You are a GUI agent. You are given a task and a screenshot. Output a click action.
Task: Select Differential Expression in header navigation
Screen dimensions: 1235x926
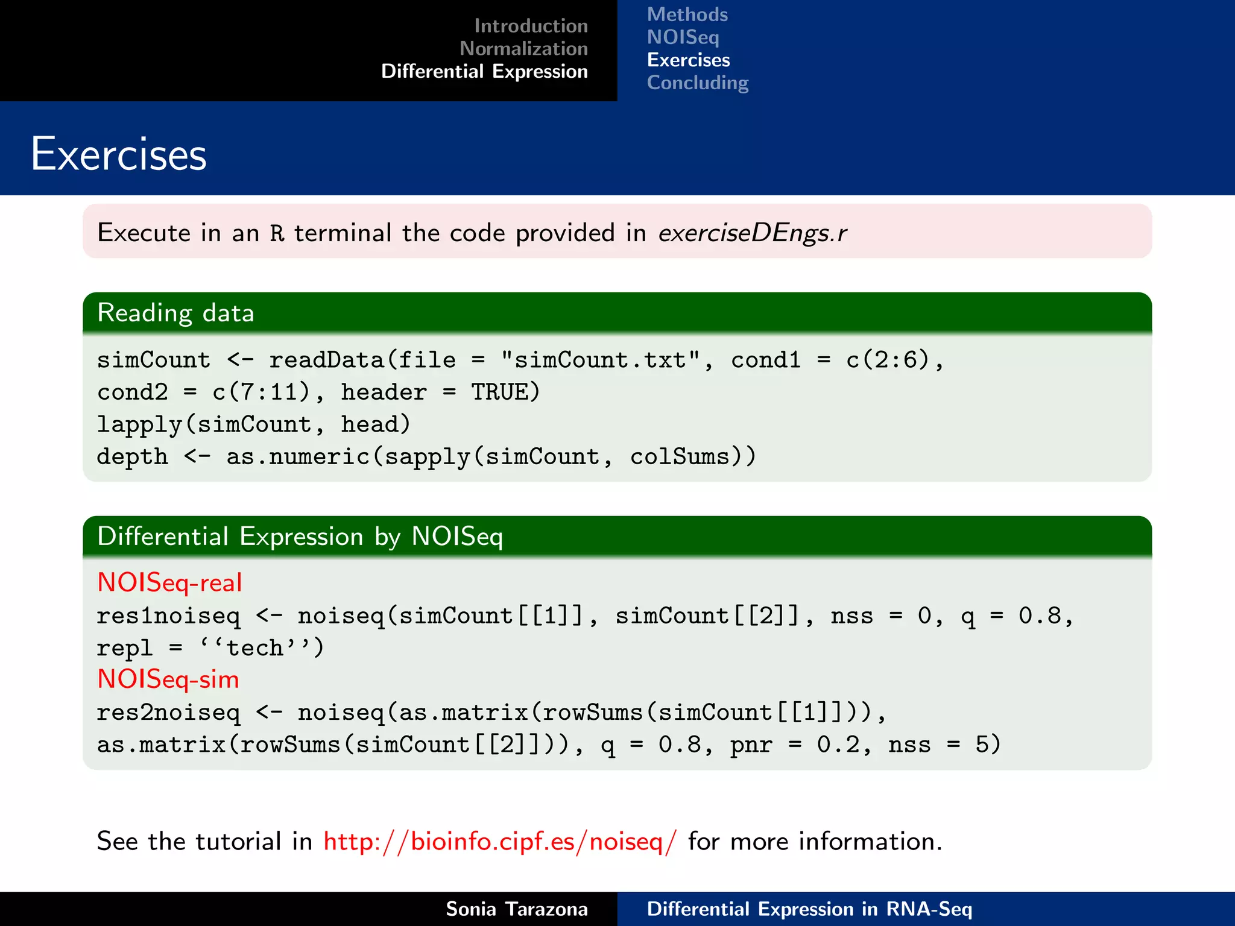click(x=484, y=72)
